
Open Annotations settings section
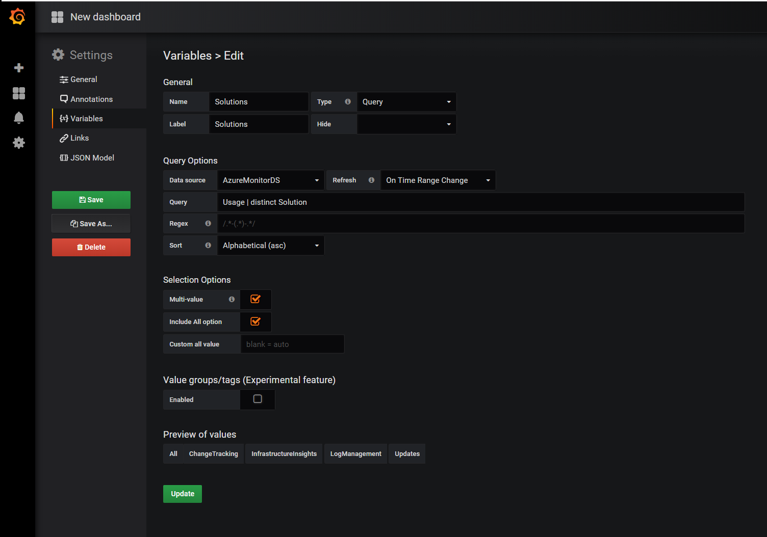pos(86,99)
